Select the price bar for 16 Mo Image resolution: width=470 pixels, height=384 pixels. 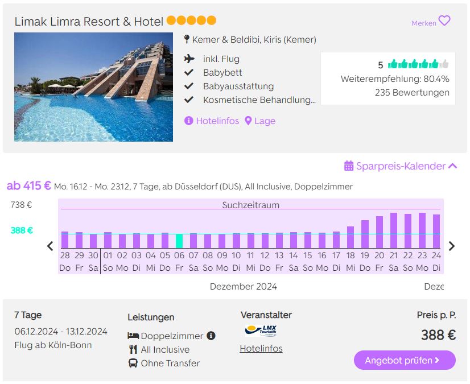pos(322,241)
